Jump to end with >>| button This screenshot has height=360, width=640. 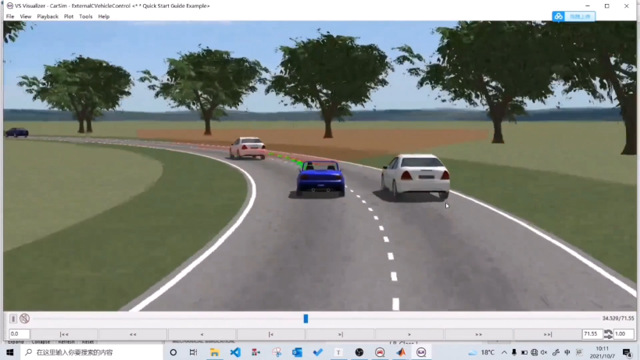pyautogui.click(x=547, y=334)
